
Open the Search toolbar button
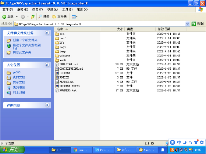click(44, 16)
